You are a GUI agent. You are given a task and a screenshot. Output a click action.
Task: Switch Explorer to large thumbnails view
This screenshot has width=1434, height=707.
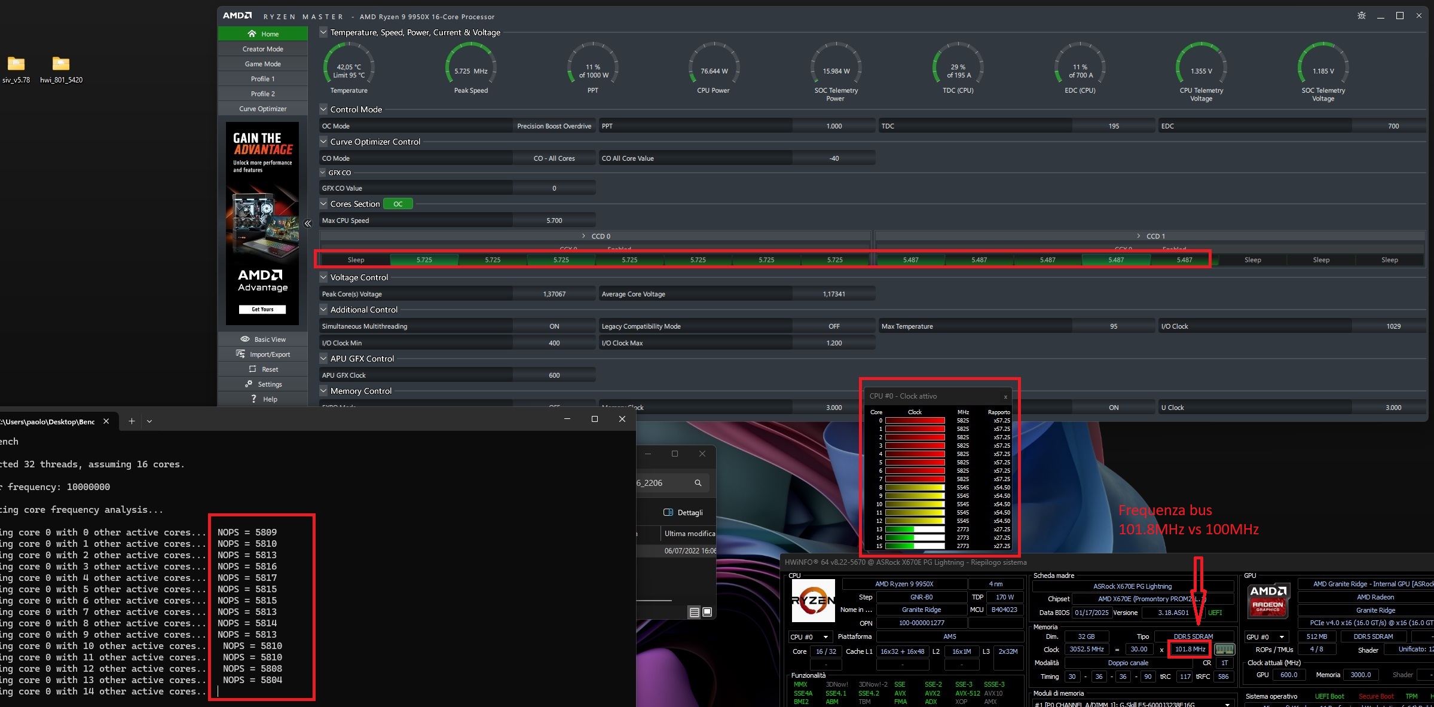tap(707, 612)
